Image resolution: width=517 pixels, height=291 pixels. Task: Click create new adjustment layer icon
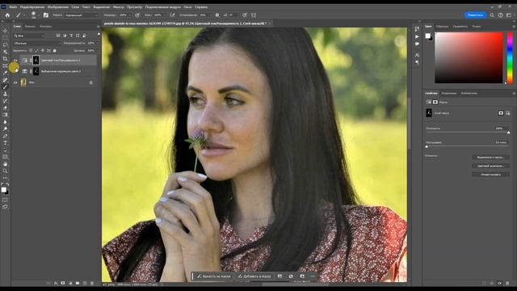click(70, 283)
